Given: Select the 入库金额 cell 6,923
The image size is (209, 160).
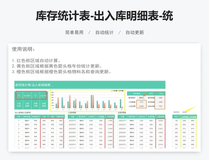Looking at the screenshot, I should tap(110, 145).
